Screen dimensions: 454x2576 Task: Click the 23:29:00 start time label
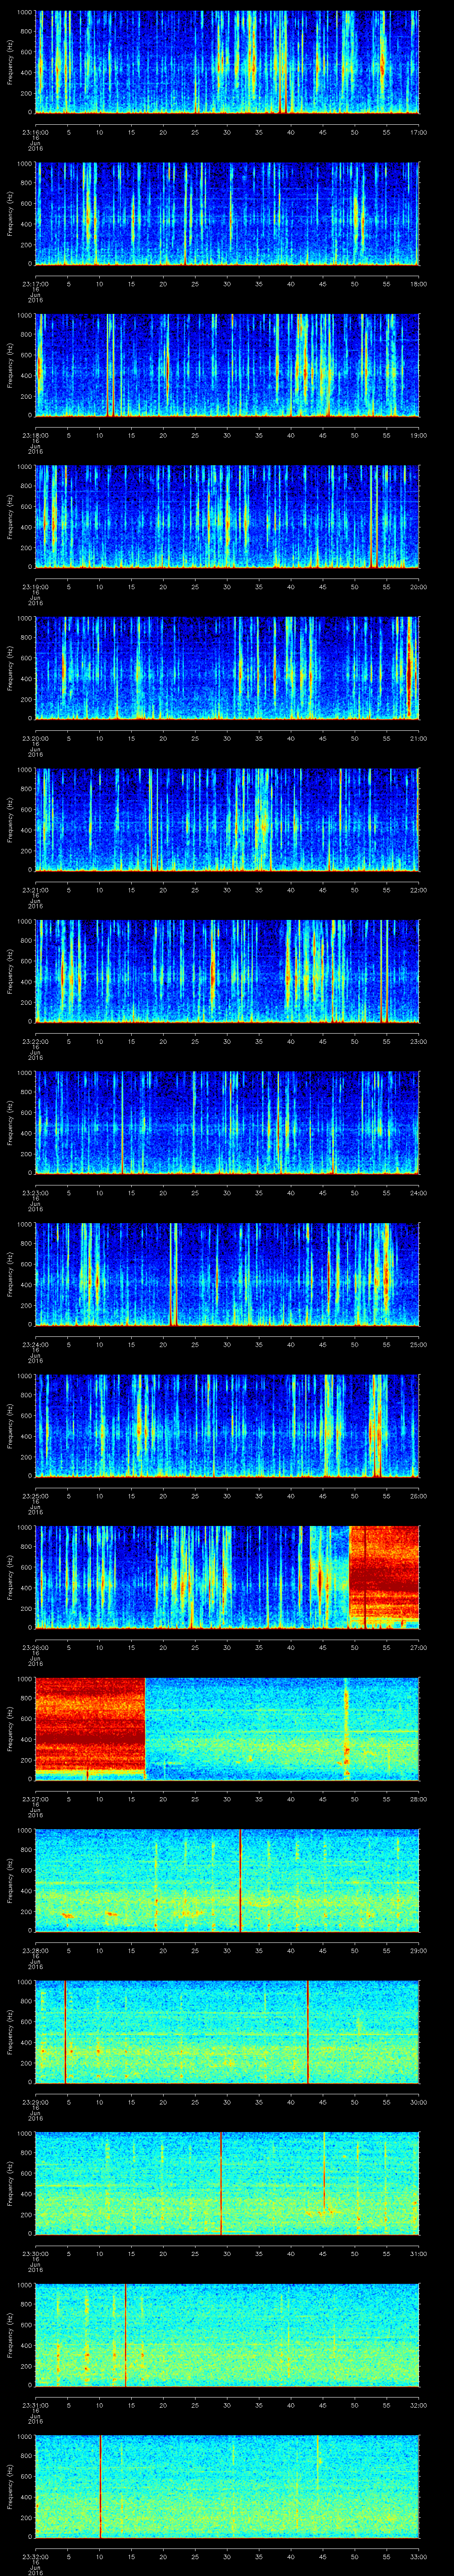coord(35,2102)
